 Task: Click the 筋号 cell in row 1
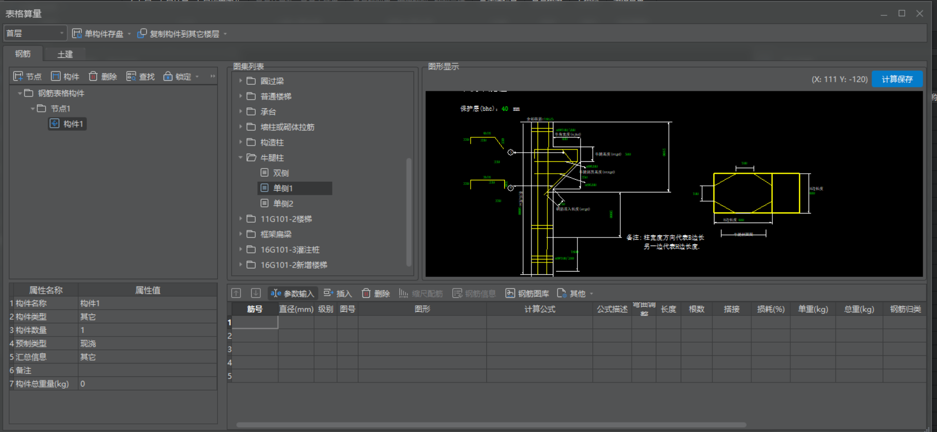pos(255,322)
